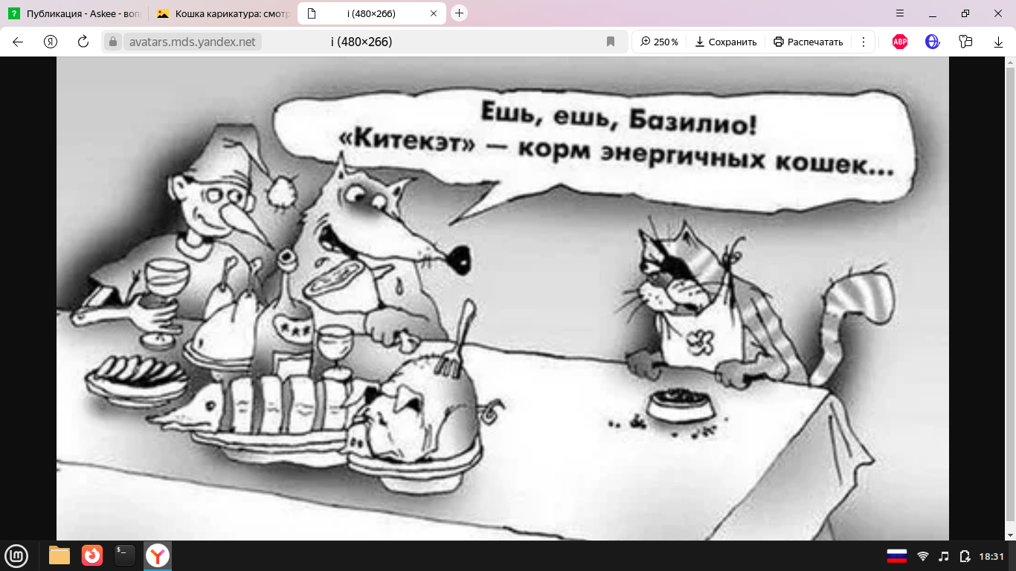This screenshot has height=571, width=1016.
Task: Open the file manager folder in taskbar
Action: click(60, 555)
